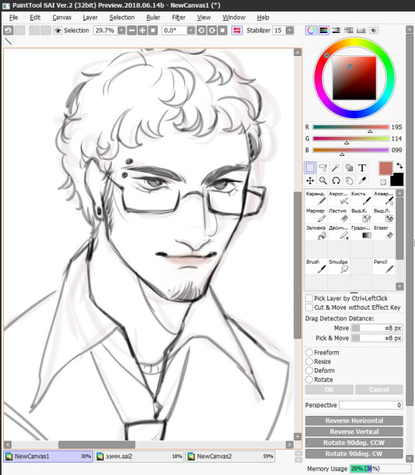This screenshot has height=475, width=415.
Task: Choose the Градиент gradient tool
Action: (x=361, y=232)
